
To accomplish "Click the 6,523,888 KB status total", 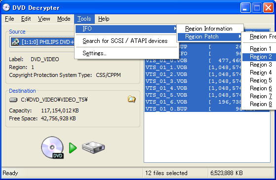I will coord(227,173).
